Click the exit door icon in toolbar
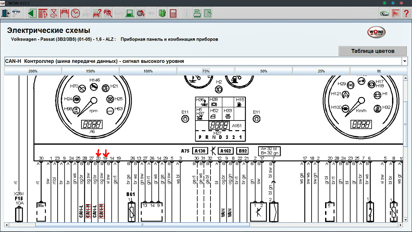412x232 pixels. point(5,13)
